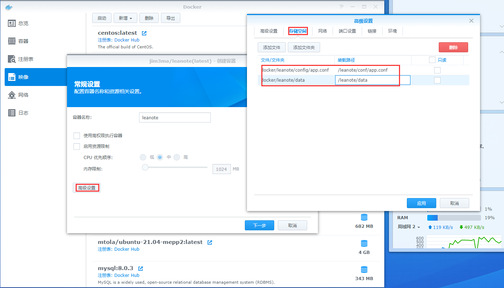Open the Registry (注册表) sidebar icon

point(12,59)
